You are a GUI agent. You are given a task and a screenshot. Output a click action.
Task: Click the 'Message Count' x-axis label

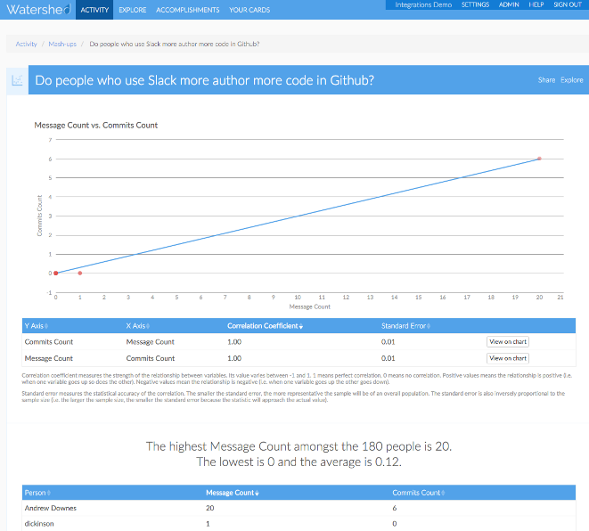(x=309, y=306)
